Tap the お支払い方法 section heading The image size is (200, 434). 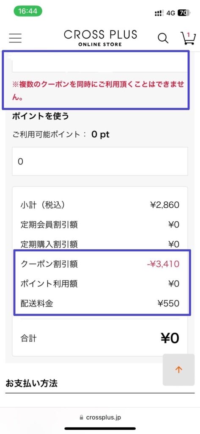tap(31, 383)
